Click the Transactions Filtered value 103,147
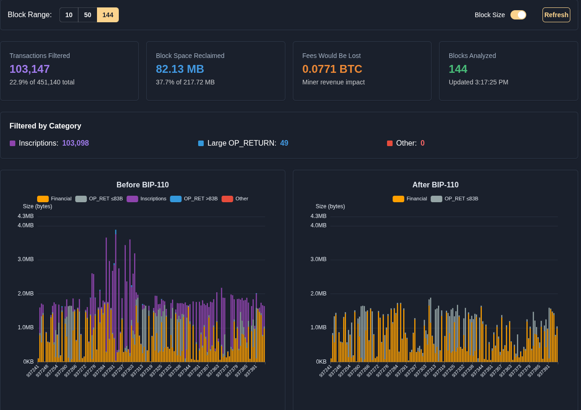581x410 pixels. pos(30,69)
